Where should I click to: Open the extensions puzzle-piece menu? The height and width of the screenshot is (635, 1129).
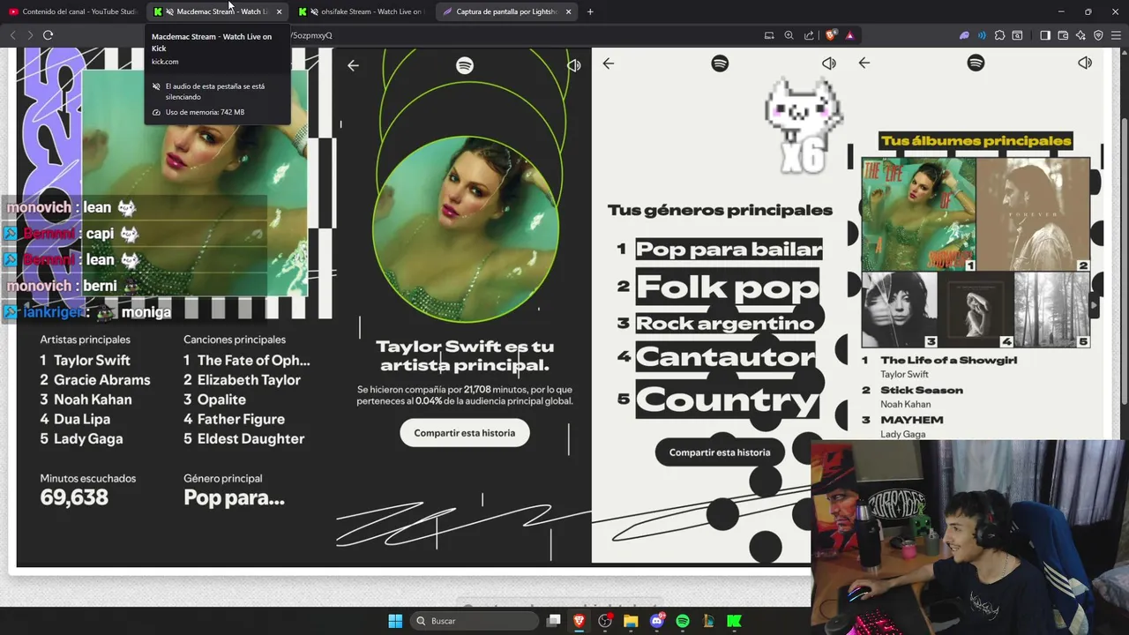click(x=999, y=35)
